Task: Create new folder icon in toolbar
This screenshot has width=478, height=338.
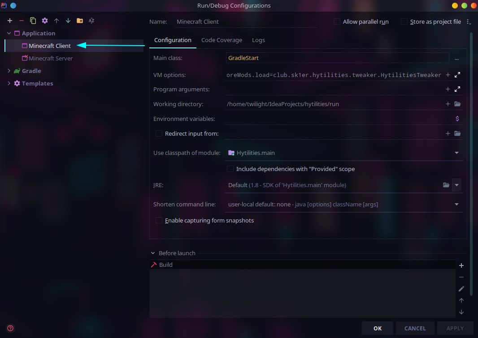Action: (79, 21)
